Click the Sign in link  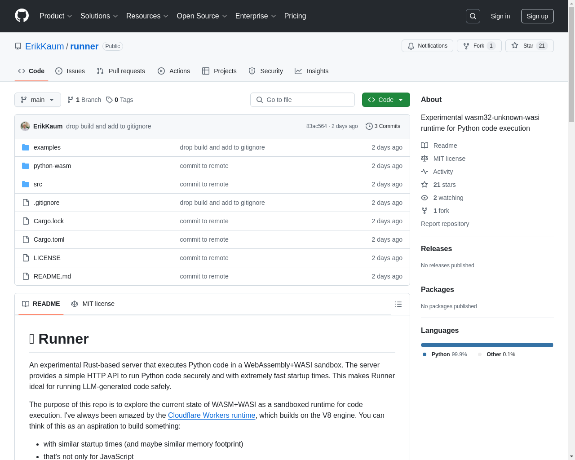click(500, 16)
